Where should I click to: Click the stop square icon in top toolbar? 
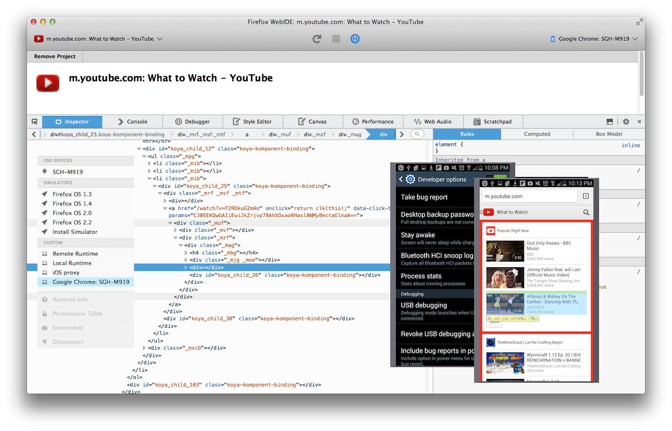[336, 39]
